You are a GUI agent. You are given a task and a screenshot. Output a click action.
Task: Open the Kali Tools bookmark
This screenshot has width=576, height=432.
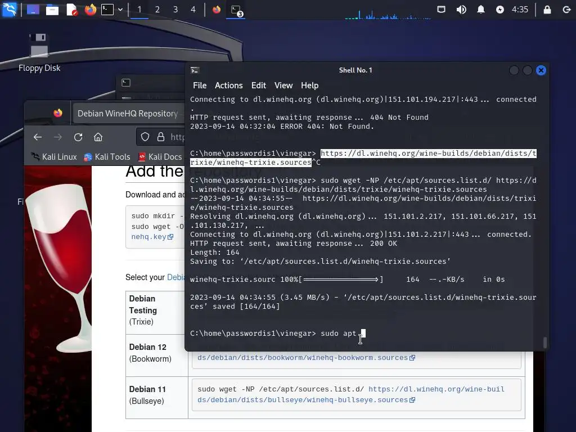(x=107, y=157)
